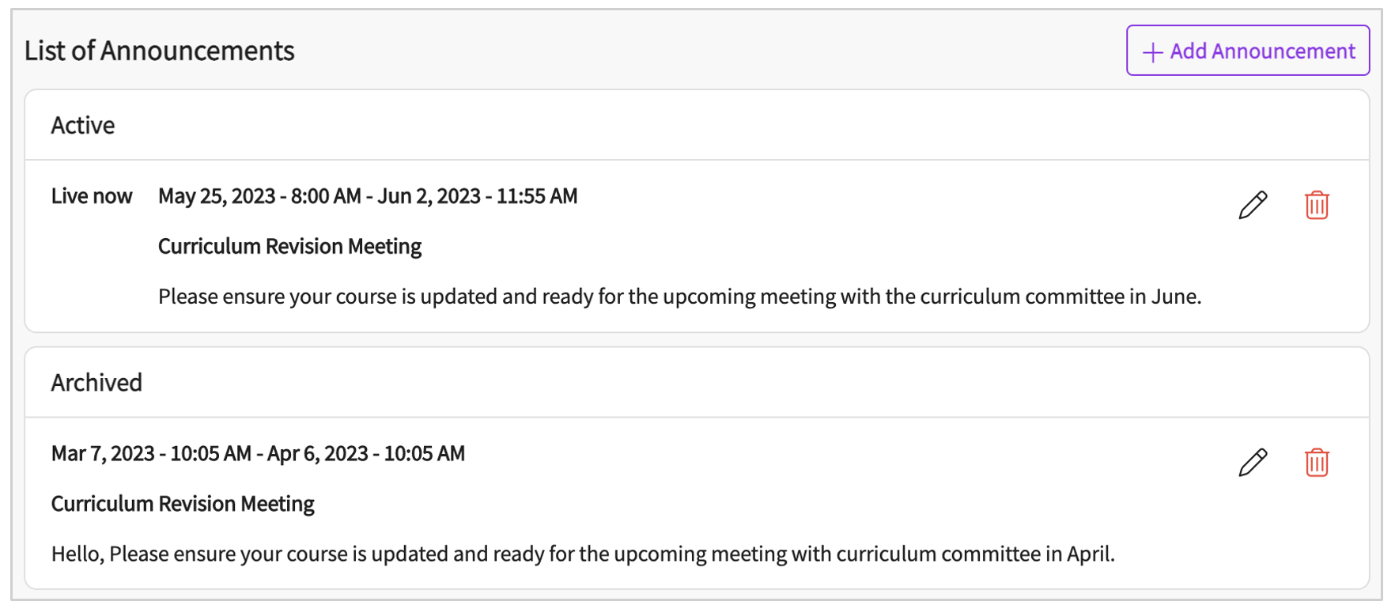Open the active Curriculum Revision Meeting title
Image resolution: width=1395 pixels, height=609 pixels.
[290, 246]
